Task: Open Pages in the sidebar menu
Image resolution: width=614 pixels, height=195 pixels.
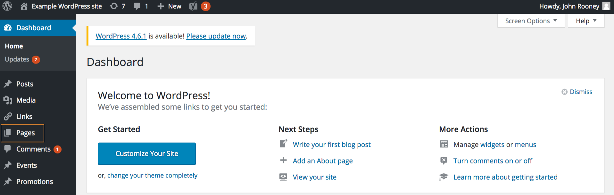Action: point(25,133)
